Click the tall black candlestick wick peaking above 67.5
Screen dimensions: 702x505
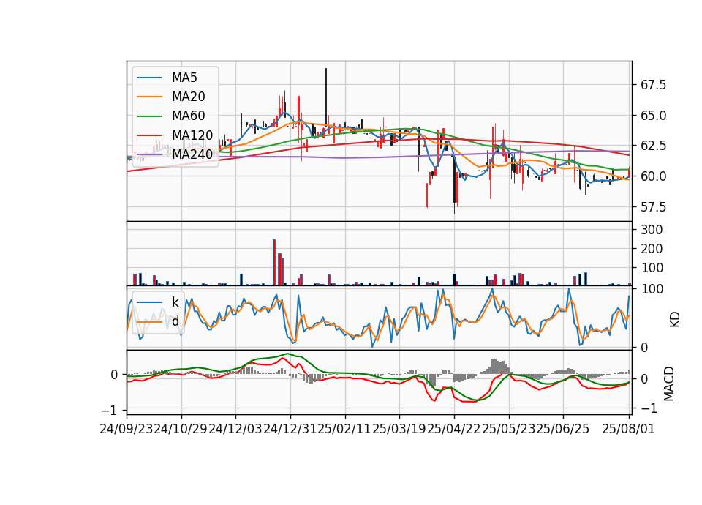pos(326,97)
